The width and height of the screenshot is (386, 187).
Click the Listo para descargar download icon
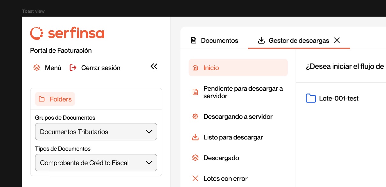tap(195, 137)
